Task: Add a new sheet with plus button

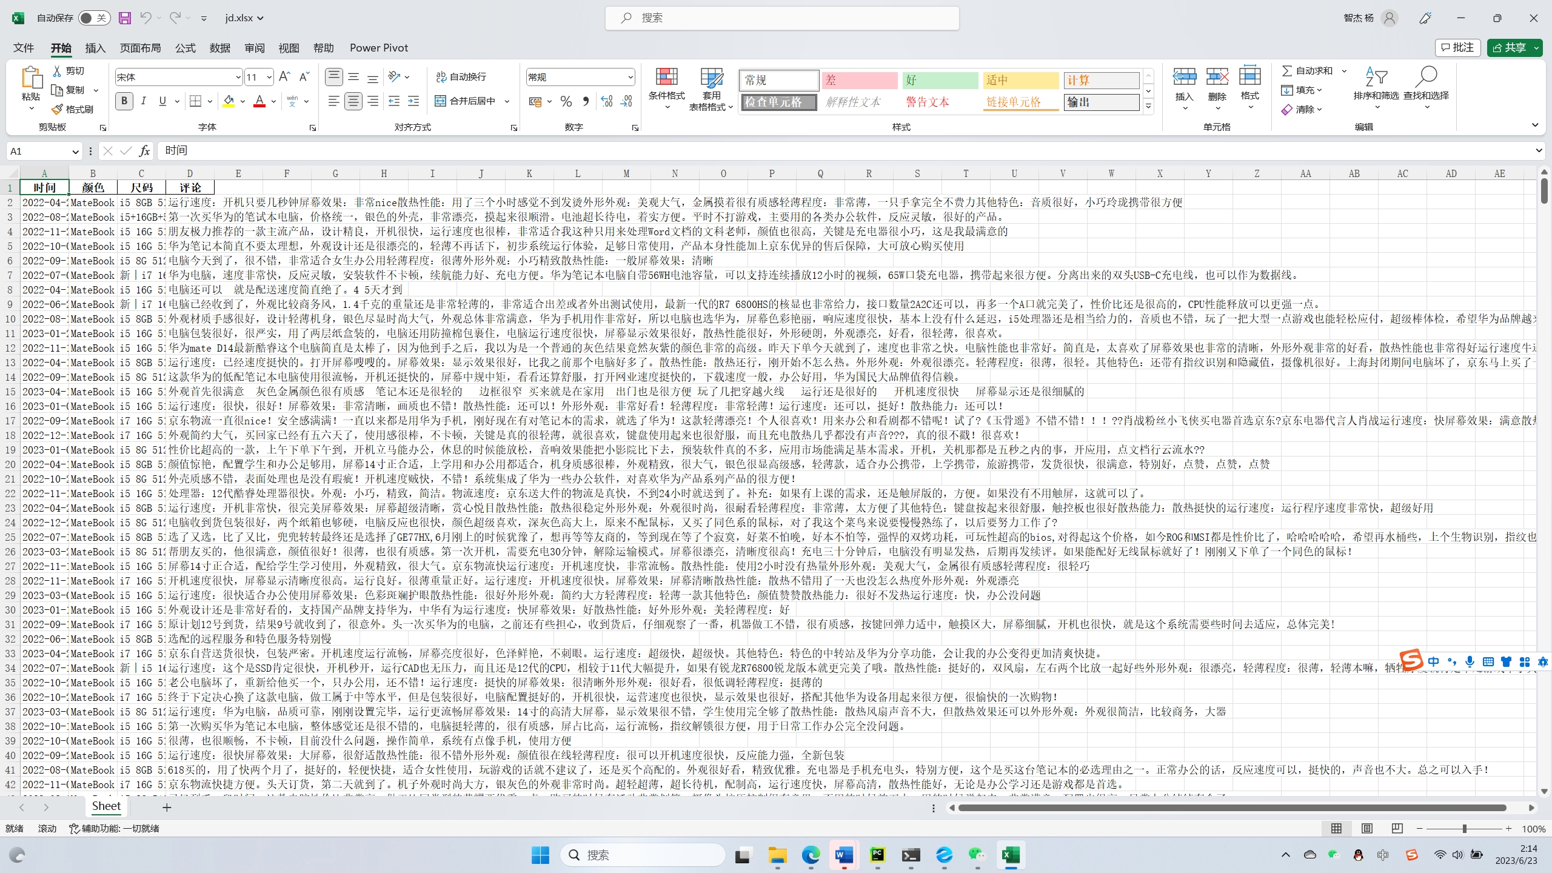Action: coord(167,808)
